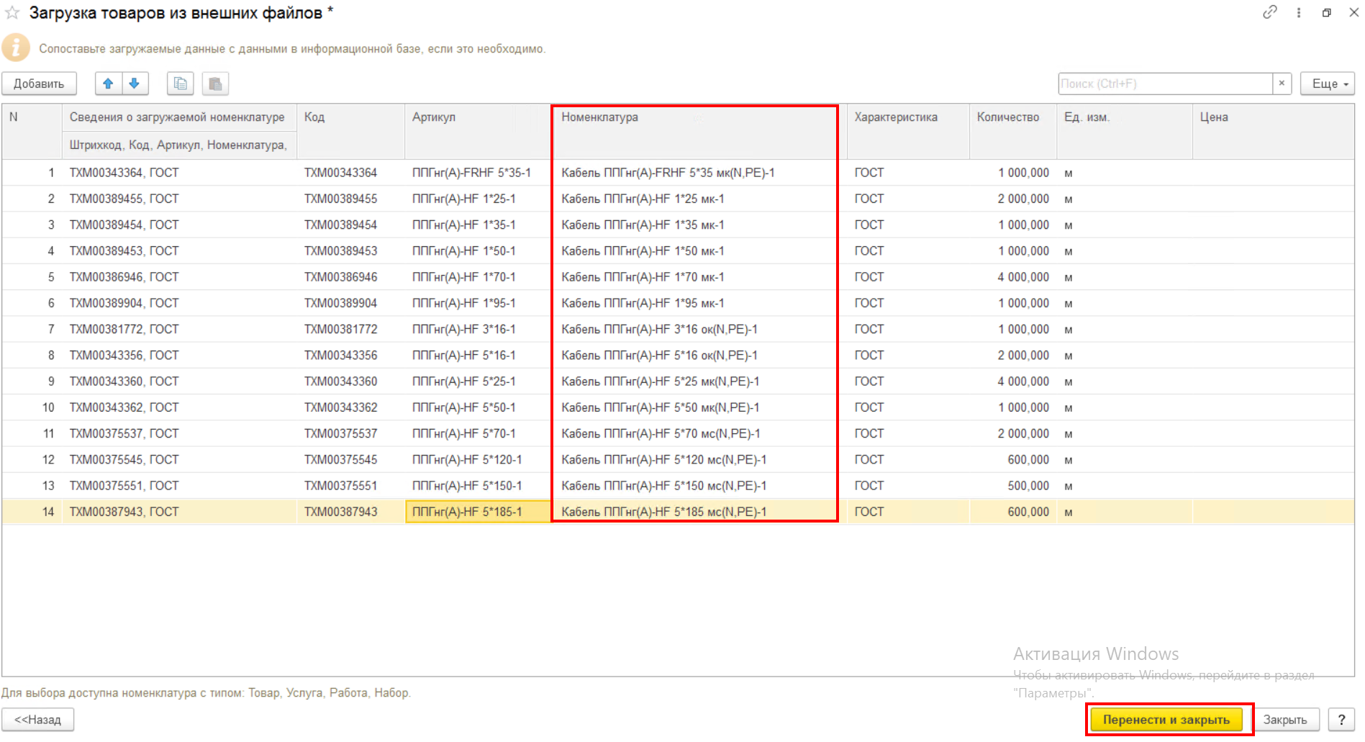Move row up with blue up arrow
1365x742 pixels.
coord(109,83)
